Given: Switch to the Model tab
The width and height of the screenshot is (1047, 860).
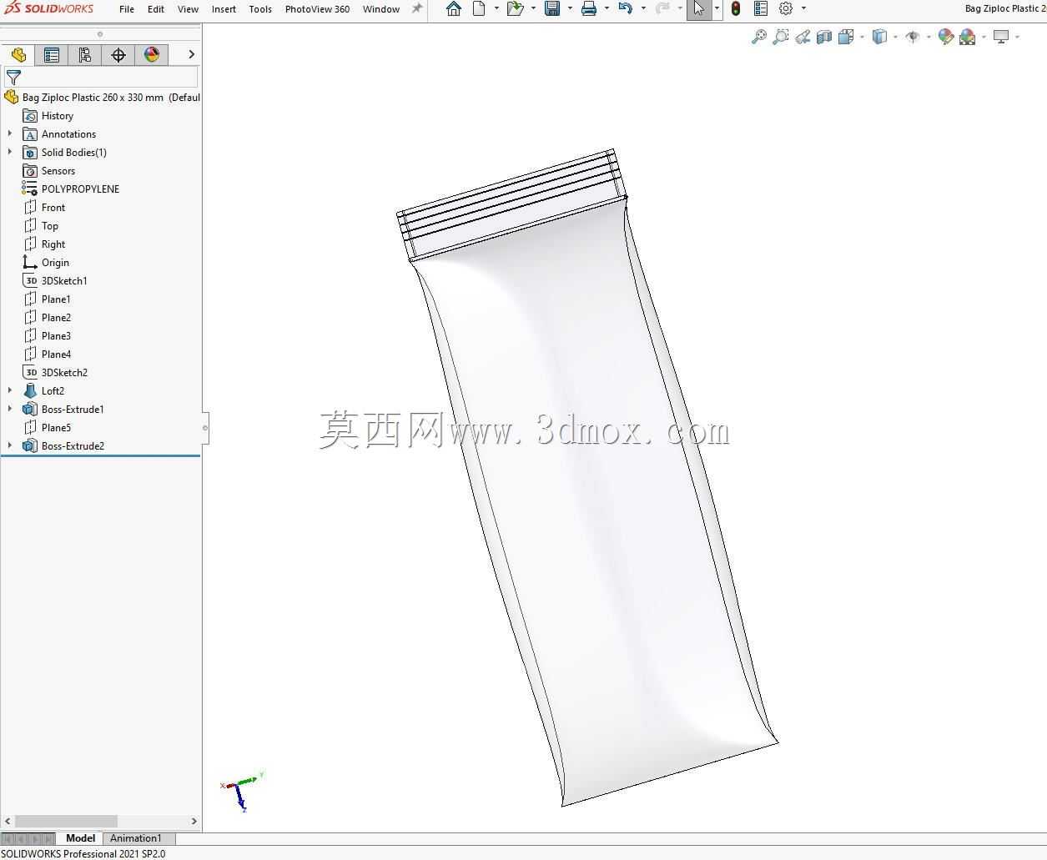Looking at the screenshot, I should pos(80,838).
